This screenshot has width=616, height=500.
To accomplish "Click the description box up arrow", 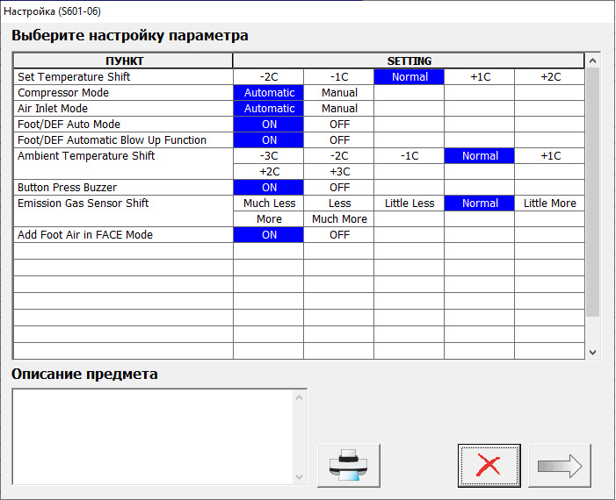I will click(299, 397).
